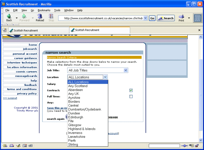
Task: Close the current tab with X
Action: pos(199,30)
